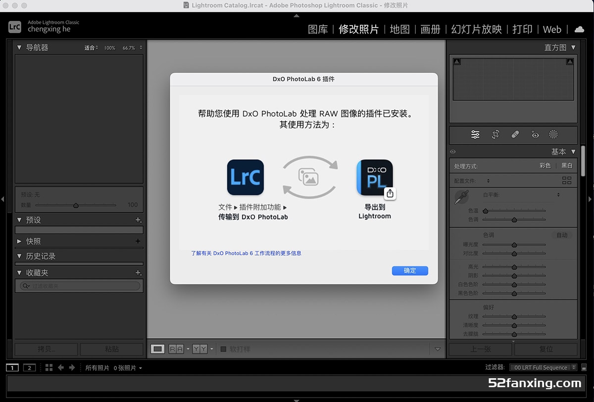Viewport: 594px width, 402px height.
Task: Collapse the 收藏夹 Collections panel
Action: 19,272
